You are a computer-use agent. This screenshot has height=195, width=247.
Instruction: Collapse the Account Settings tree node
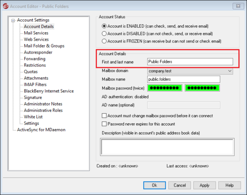[x=13, y=21]
